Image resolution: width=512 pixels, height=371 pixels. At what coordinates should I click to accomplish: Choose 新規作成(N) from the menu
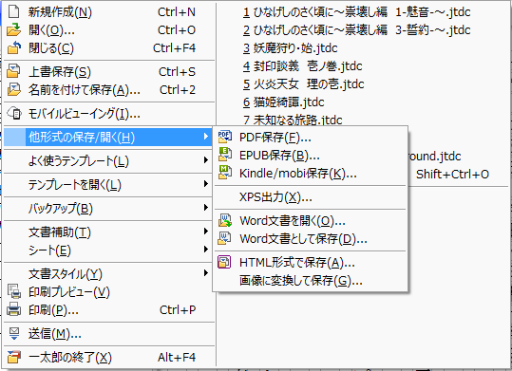(x=109, y=12)
